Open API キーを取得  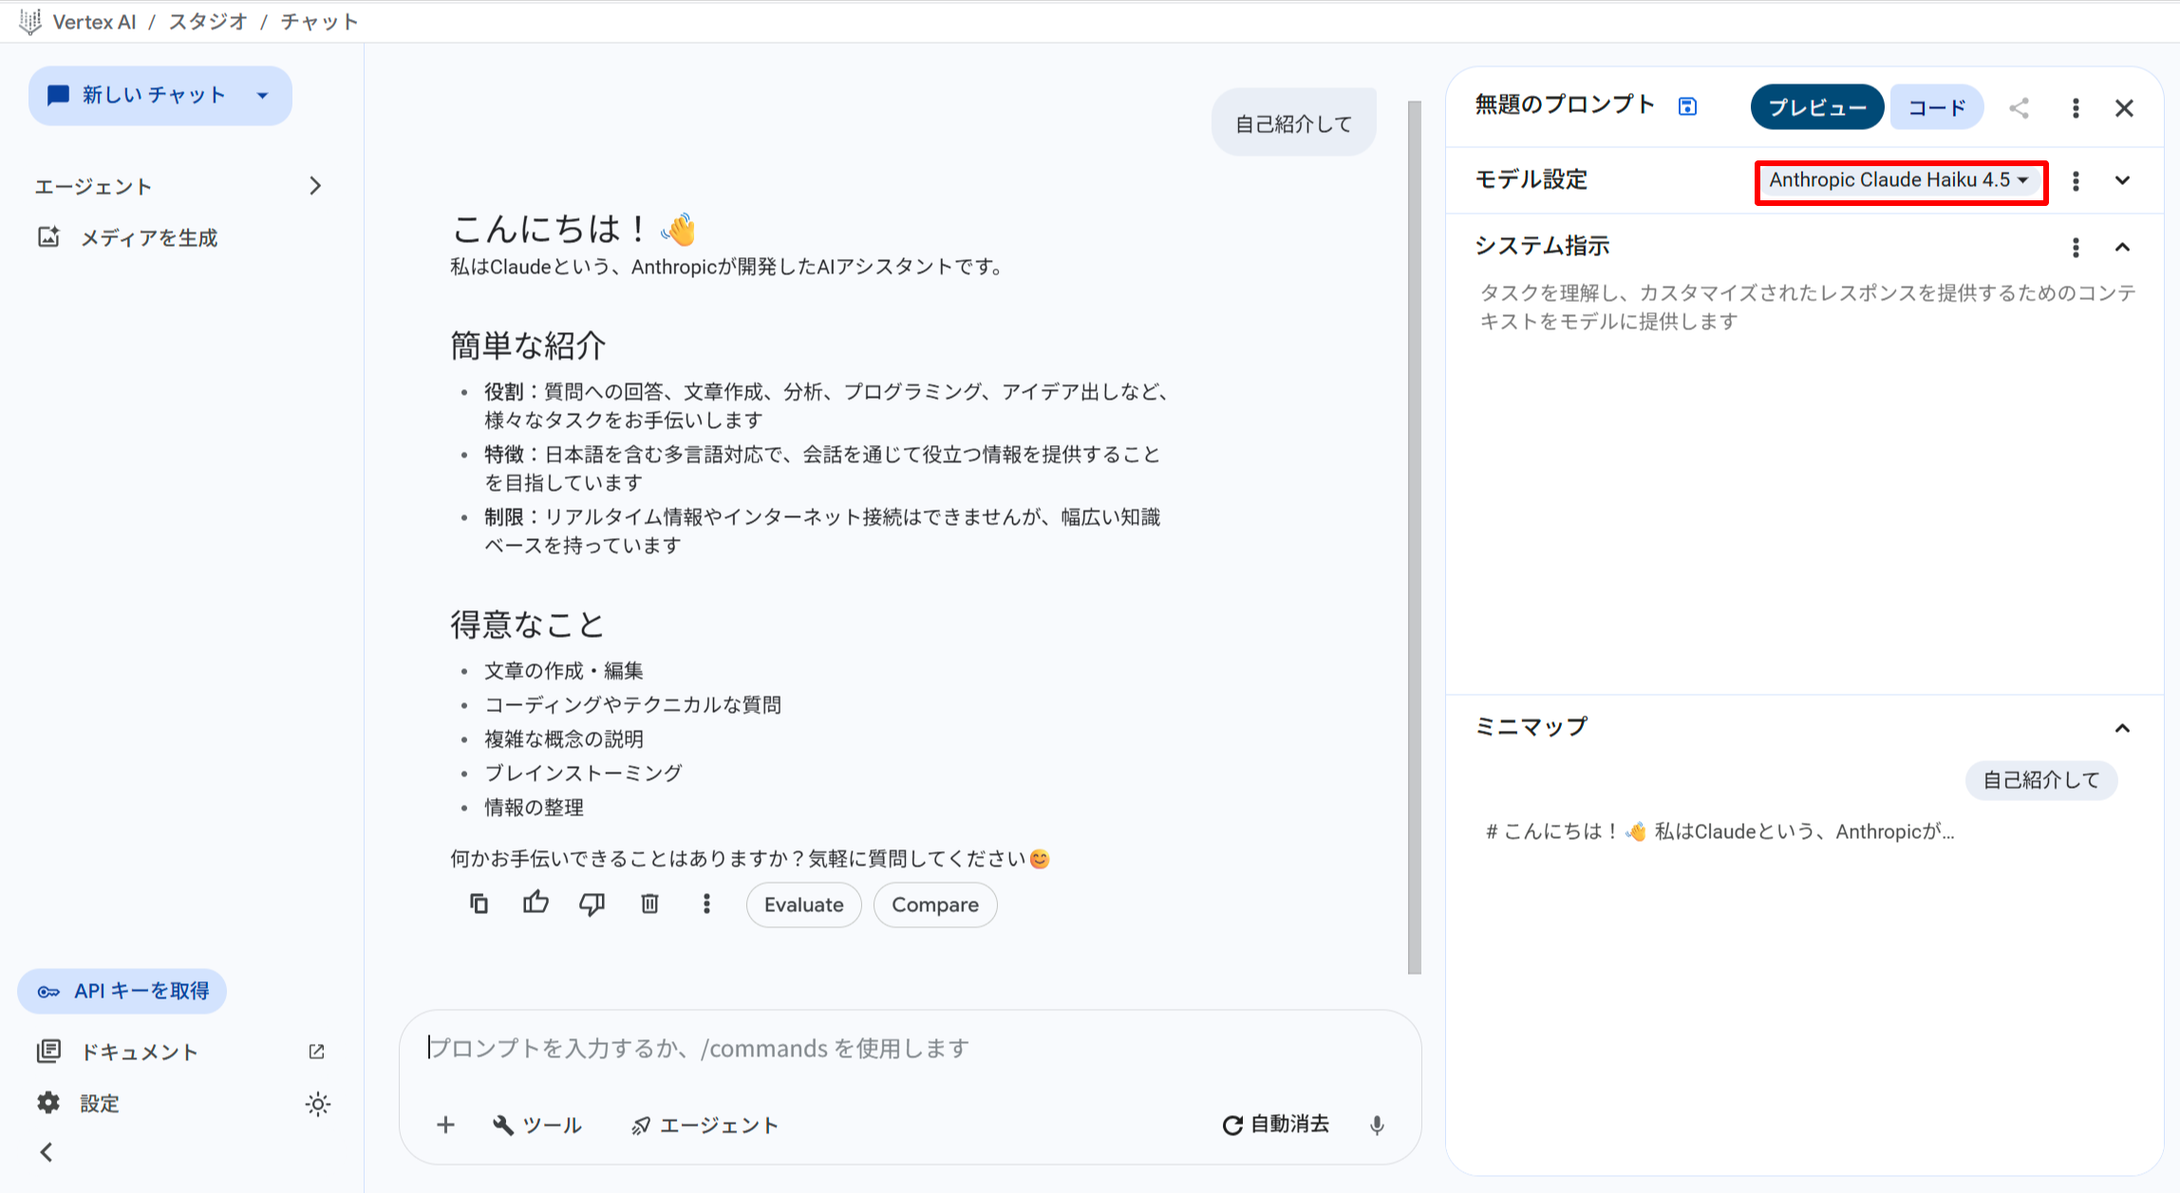(x=122, y=990)
